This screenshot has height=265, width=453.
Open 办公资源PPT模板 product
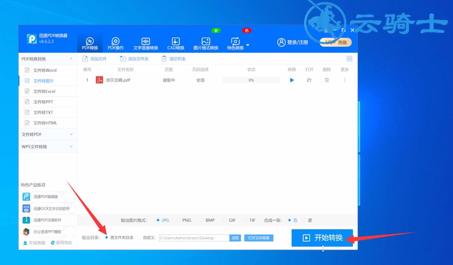[48, 232]
